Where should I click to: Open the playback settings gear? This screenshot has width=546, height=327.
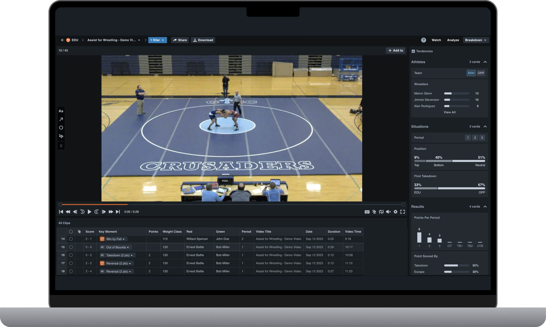coord(395,212)
